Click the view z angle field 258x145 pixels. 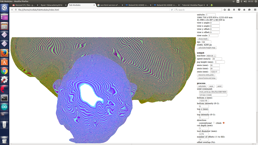coord(215,23)
